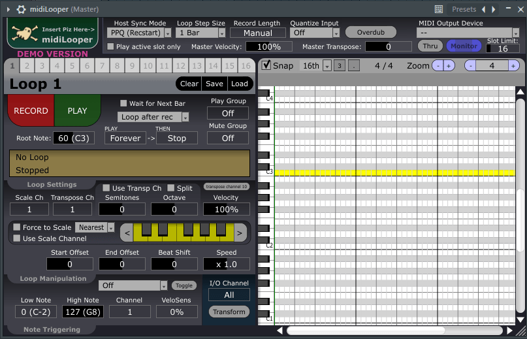Click the zoom in plus icon
This screenshot has width=527, height=339.
tap(449, 65)
